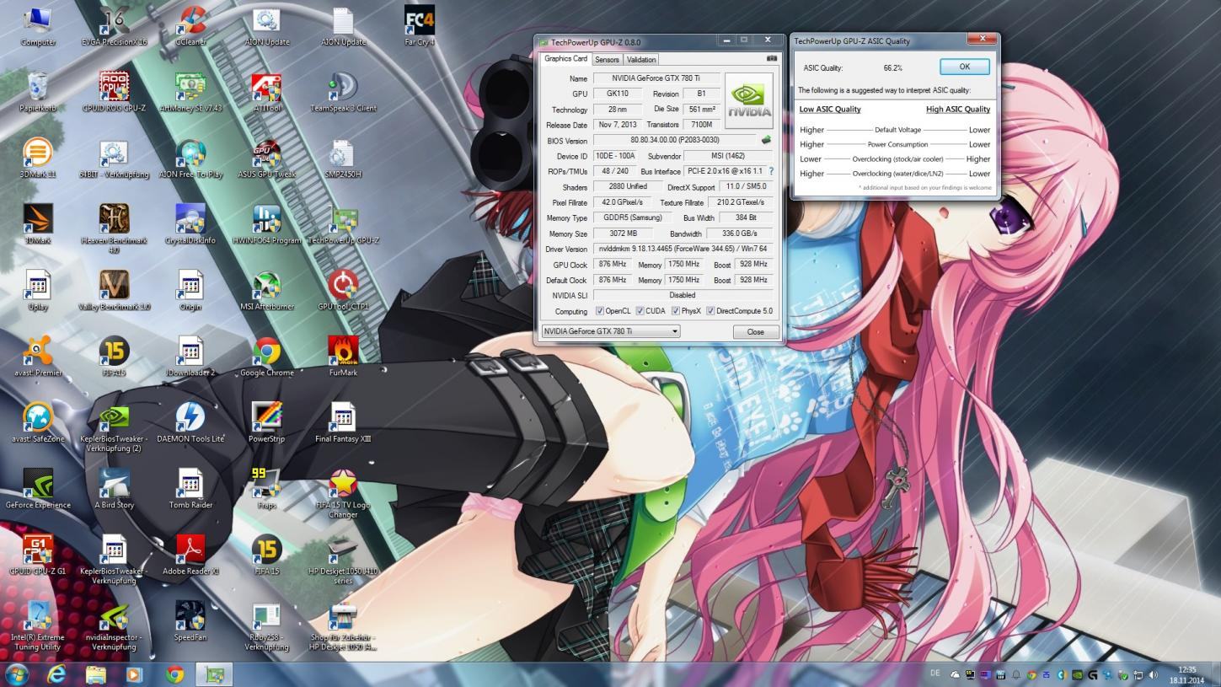1221x687 pixels.
Task: Open Origin desktop shortcut
Action: point(190,290)
